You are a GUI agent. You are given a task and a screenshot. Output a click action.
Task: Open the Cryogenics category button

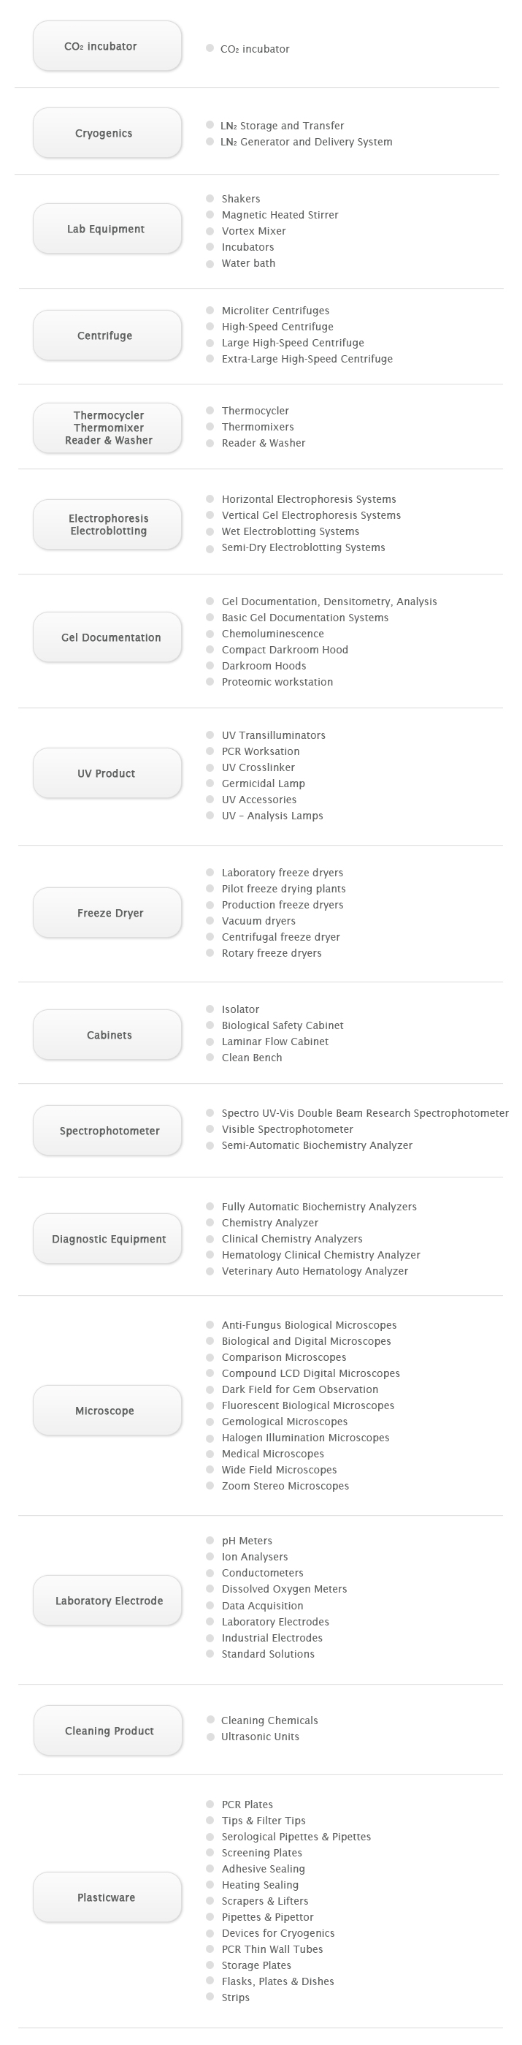pyautogui.click(x=107, y=133)
